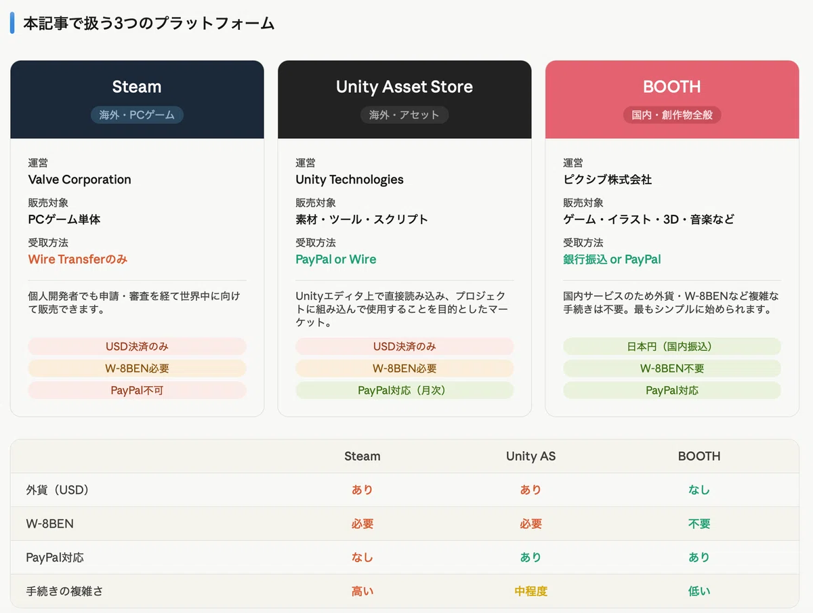
Task: Click the PayPal対応（月次） pill
Action: point(404,391)
